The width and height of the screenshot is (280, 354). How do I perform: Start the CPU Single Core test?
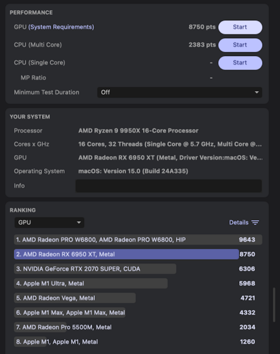click(240, 62)
